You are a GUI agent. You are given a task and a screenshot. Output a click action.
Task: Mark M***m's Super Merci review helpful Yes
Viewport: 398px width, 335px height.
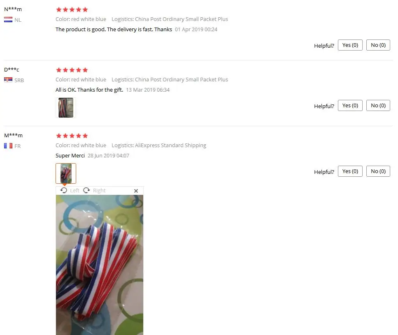click(350, 171)
